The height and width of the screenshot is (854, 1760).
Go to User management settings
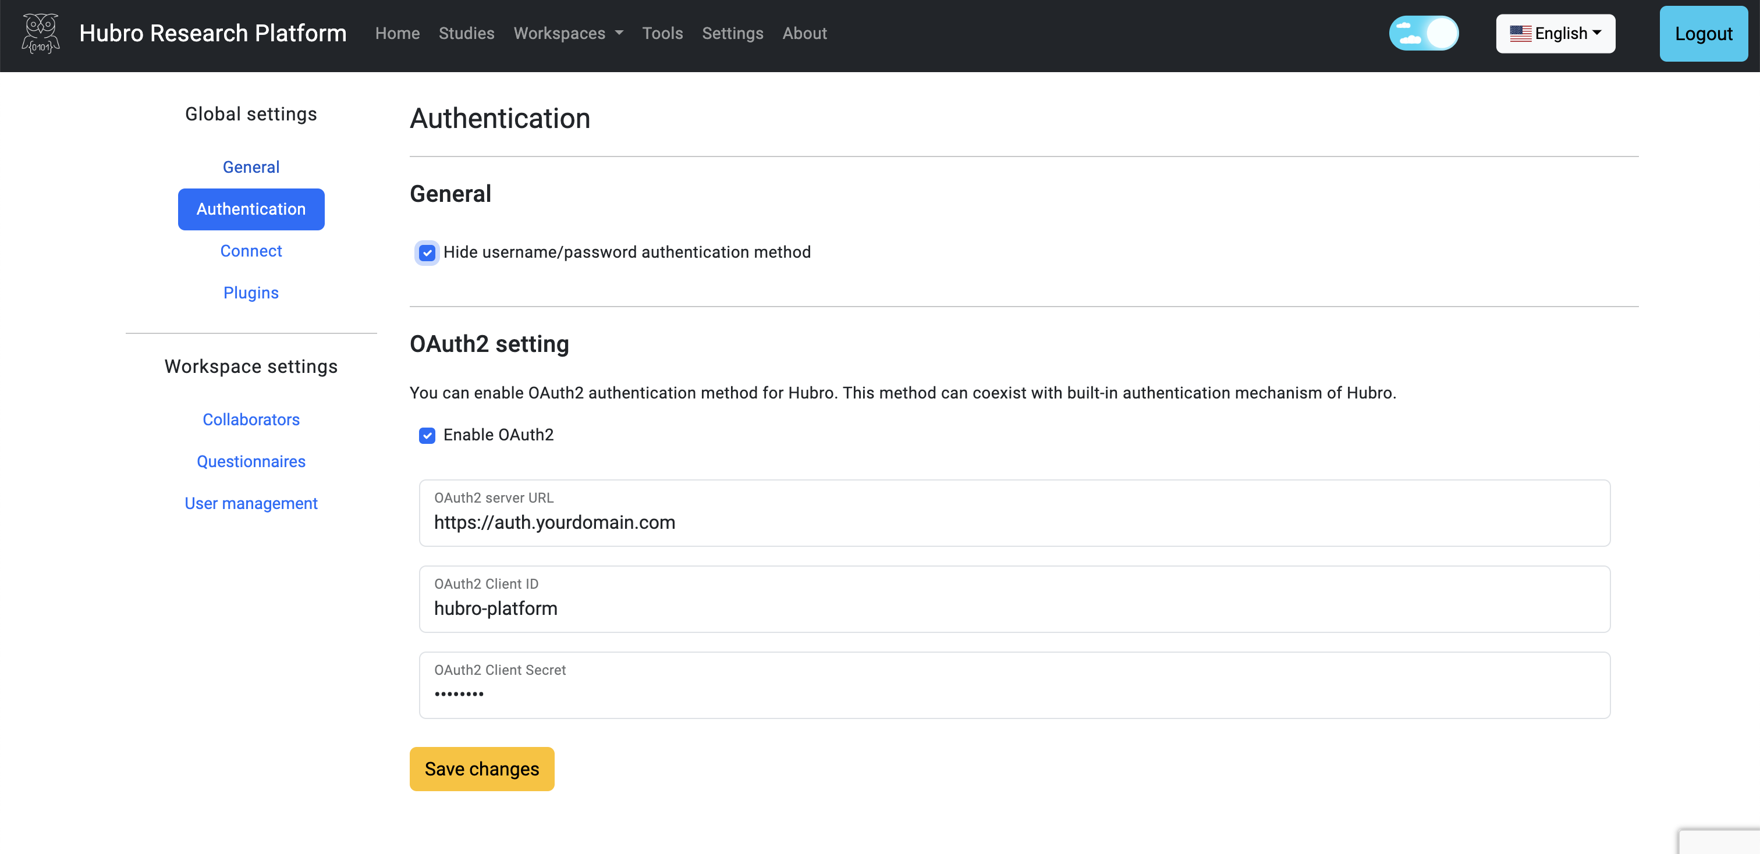[x=251, y=504]
